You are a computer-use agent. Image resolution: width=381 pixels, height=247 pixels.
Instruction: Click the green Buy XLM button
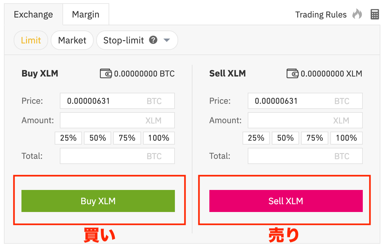click(x=98, y=201)
